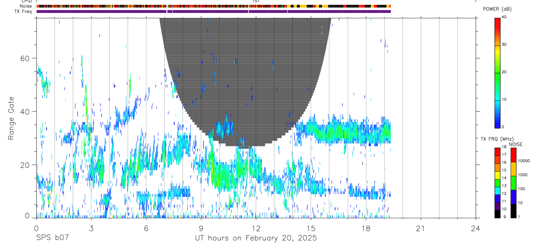Viewport: 535px width, 247px height.
Task: Click the 'SPS b07' label
Action: (x=52, y=239)
